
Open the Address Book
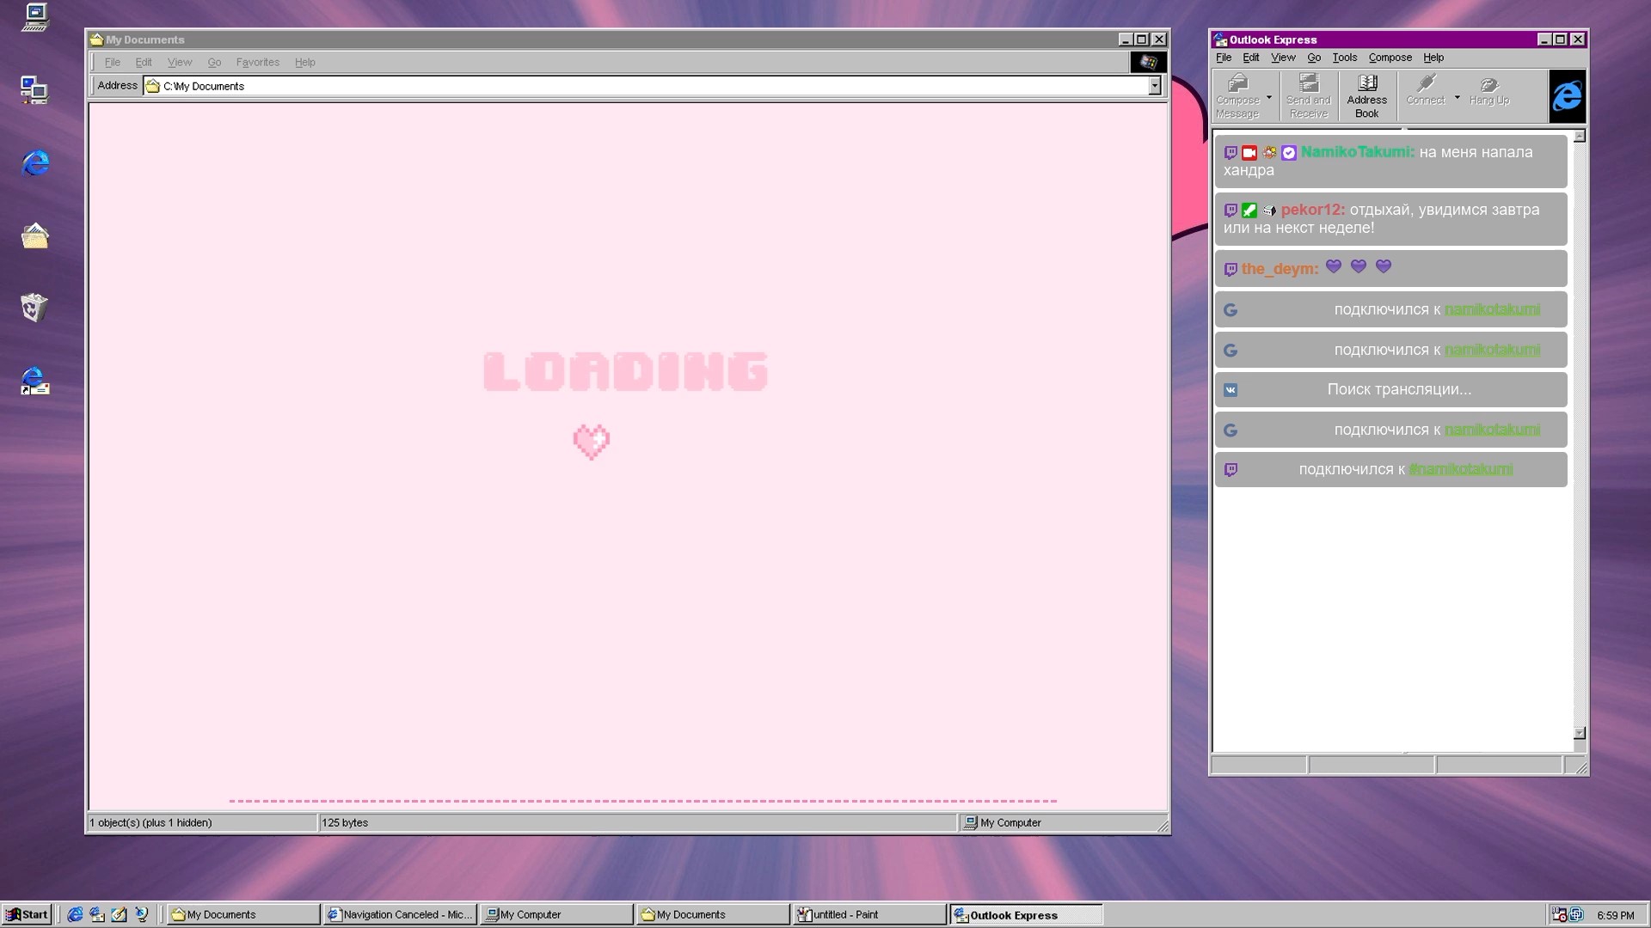pyautogui.click(x=1366, y=95)
